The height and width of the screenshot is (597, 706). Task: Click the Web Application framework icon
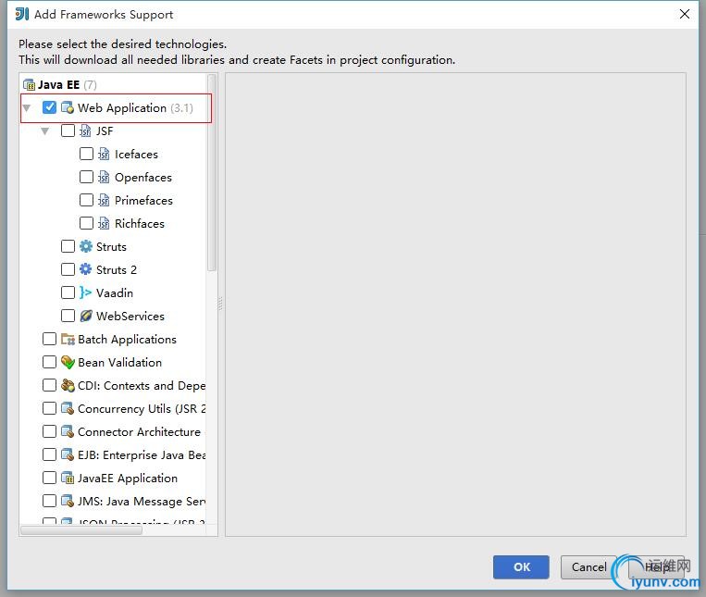point(68,107)
